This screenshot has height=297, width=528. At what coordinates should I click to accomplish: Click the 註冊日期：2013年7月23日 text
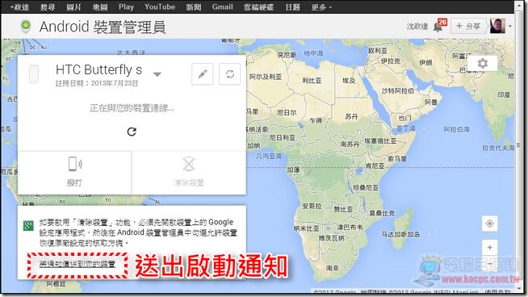click(x=97, y=83)
